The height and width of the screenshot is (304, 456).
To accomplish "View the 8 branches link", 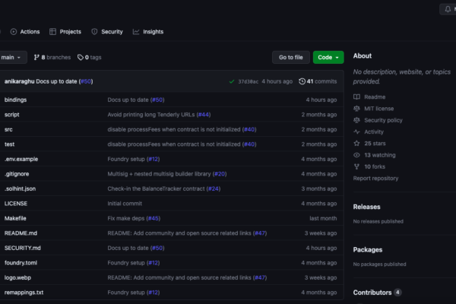I will click(x=52, y=57).
